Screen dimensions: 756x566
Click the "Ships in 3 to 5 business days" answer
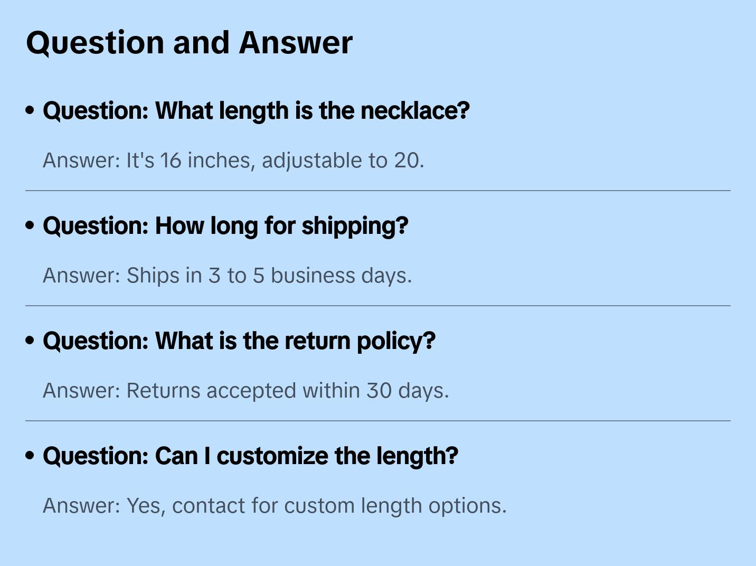point(227,276)
